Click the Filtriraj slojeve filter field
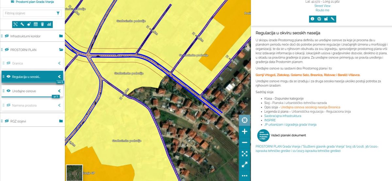Viewport: 392px width, 181px height. coord(29,13)
